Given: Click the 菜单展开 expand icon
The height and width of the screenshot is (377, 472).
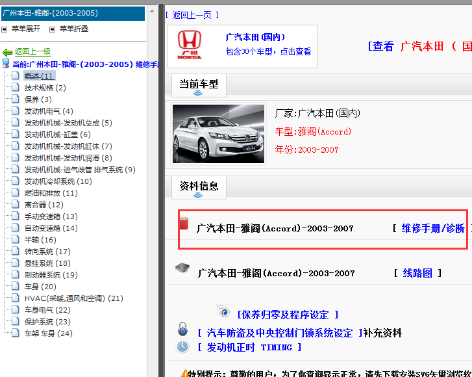Looking at the screenshot, I should 4,29.
